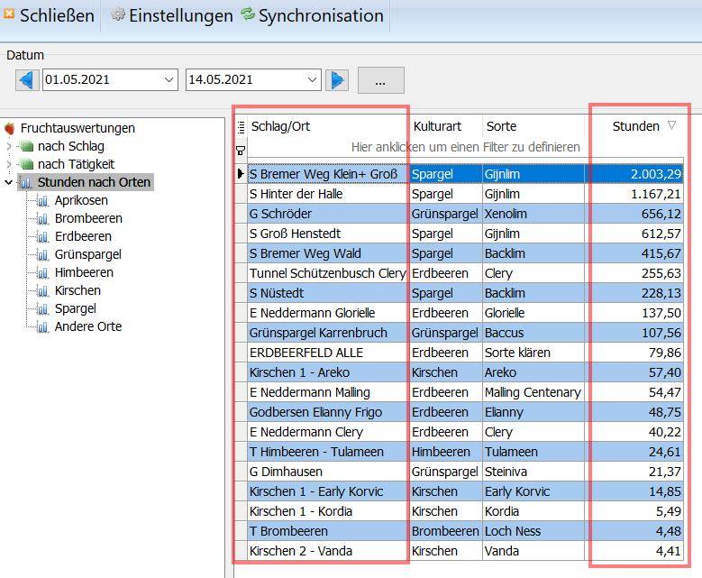Click the Stunden sort descending arrow
The width and height of the screenshot is (702, 578).
tap(671, 125)
